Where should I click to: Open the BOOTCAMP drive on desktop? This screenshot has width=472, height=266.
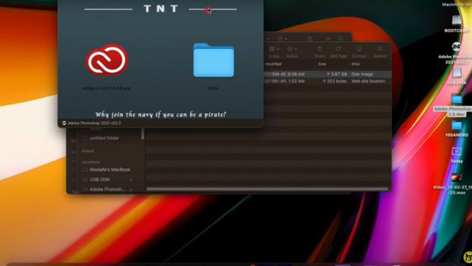(x=457, y=18)
